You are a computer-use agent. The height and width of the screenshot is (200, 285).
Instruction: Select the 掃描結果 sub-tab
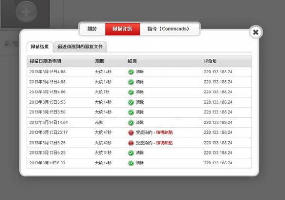(x=40, y=47)
